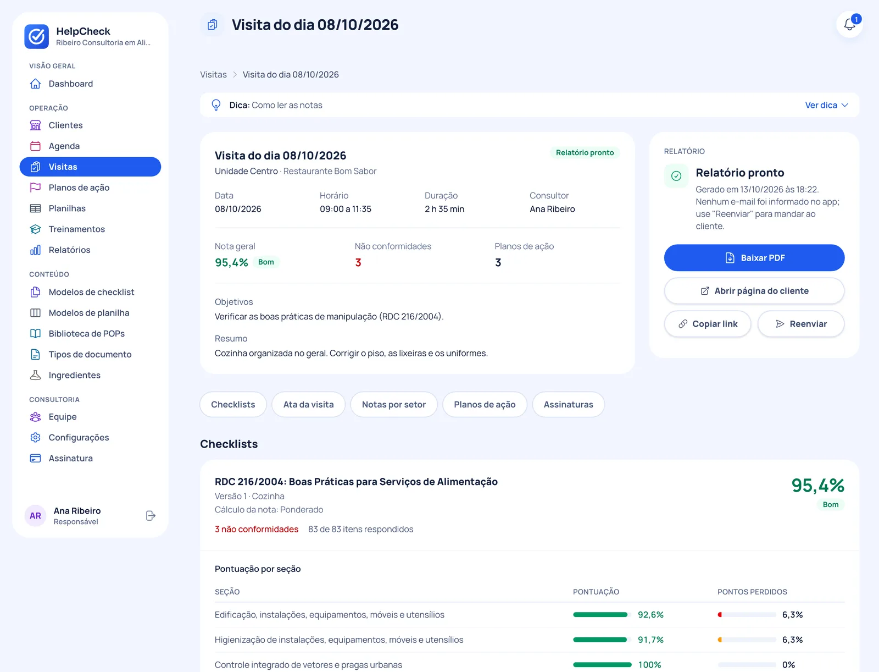
Task: Click the Assinatura card icon
Action: pyautogui.click(x=35, y=459)
